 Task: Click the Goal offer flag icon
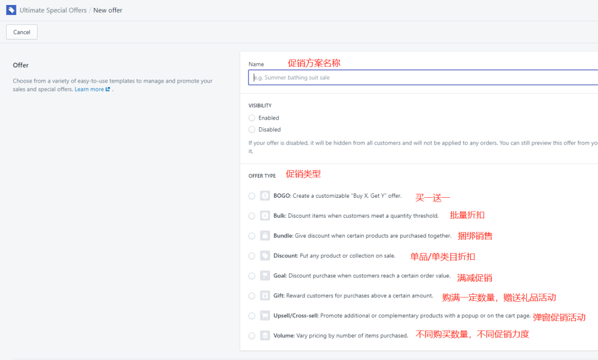click(x=265, y=276)
